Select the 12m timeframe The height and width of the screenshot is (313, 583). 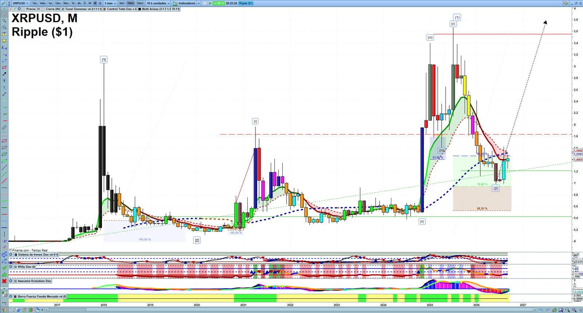[58, 3]
